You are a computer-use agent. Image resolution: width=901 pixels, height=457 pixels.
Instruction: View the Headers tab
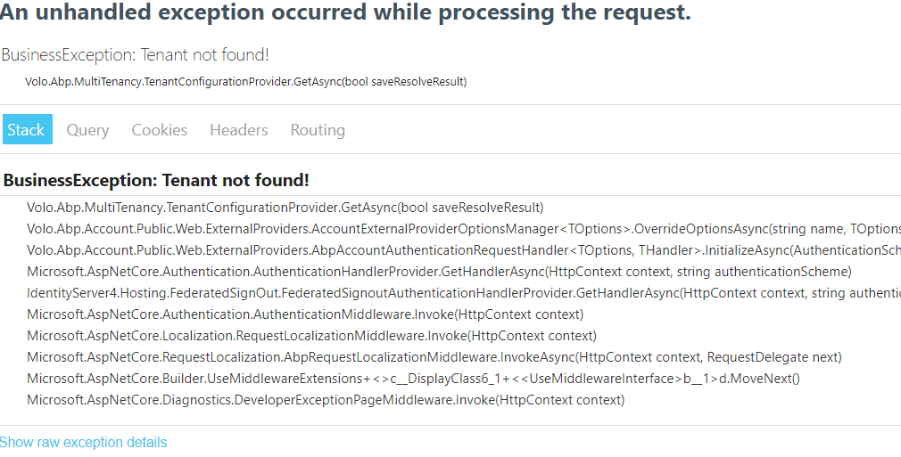(239, 130)
